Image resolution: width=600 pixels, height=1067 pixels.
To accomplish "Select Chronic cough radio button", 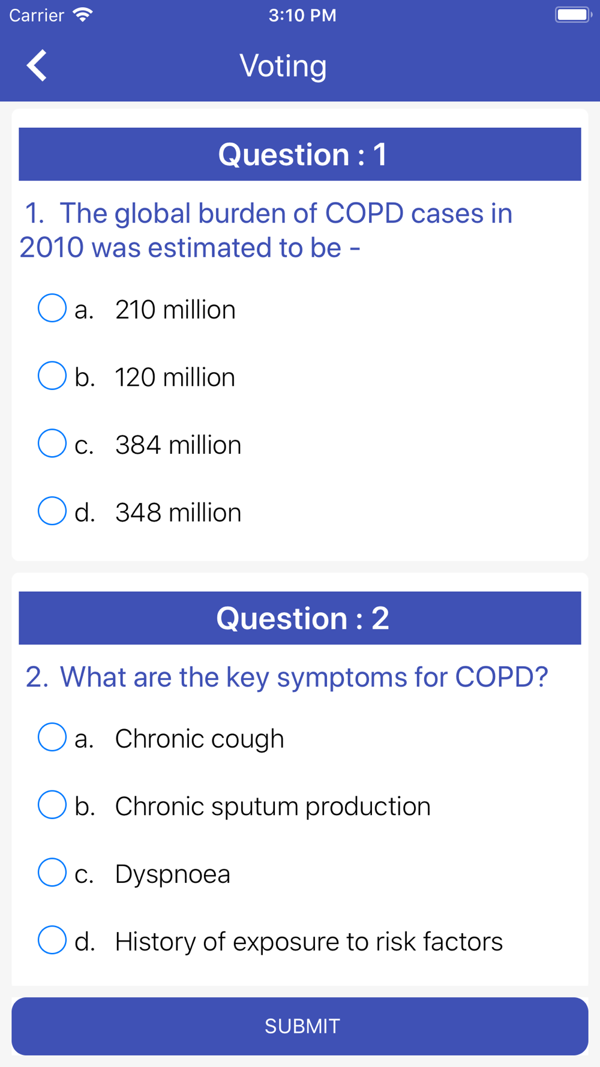I will tap(52, 738).
